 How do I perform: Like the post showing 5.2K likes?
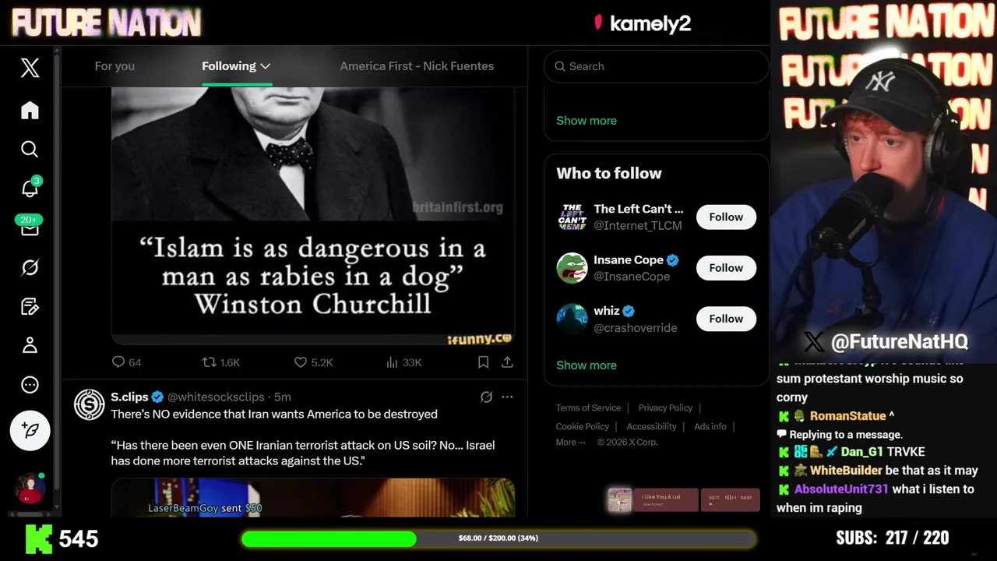(313, 362)
